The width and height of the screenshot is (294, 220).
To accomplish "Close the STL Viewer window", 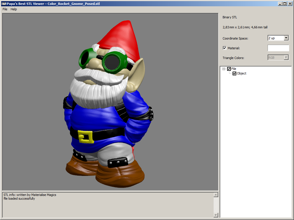I will pos(290,4).
